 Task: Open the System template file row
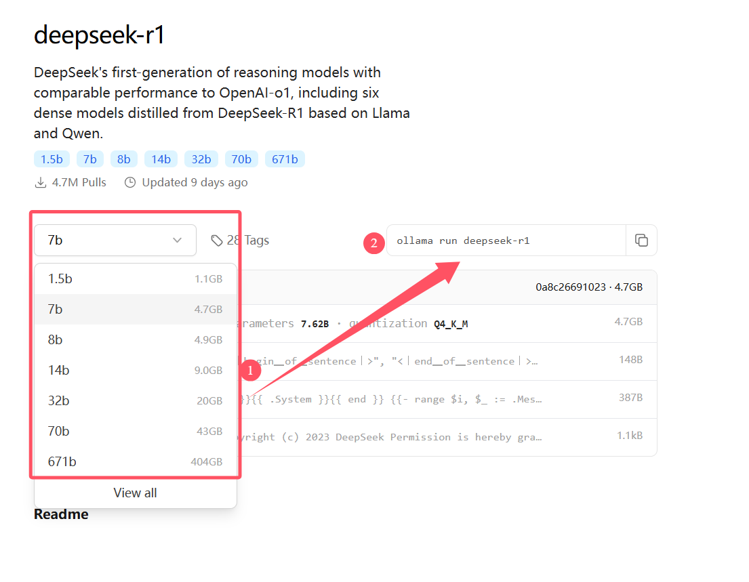point(448,400)
